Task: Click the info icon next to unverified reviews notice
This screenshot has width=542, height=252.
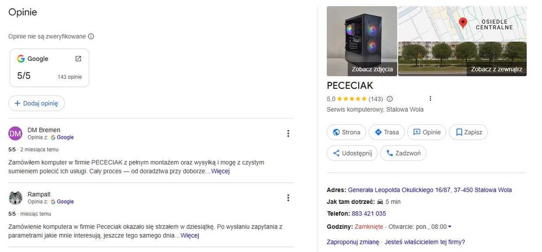Action: pos(91,37)
